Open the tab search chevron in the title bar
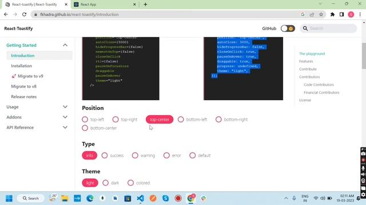 tap(320, 4)
